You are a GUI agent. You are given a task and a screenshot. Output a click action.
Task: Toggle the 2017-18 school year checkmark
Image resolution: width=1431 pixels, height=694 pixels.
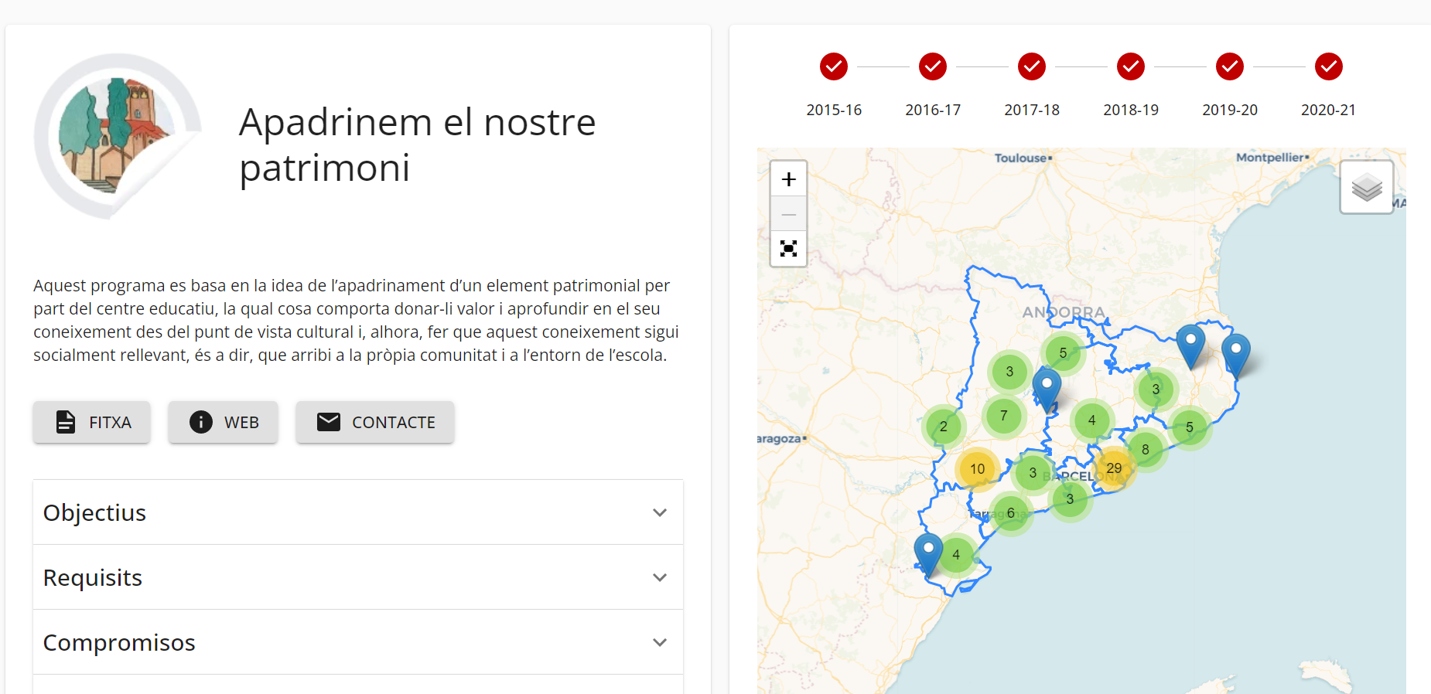1032,67
